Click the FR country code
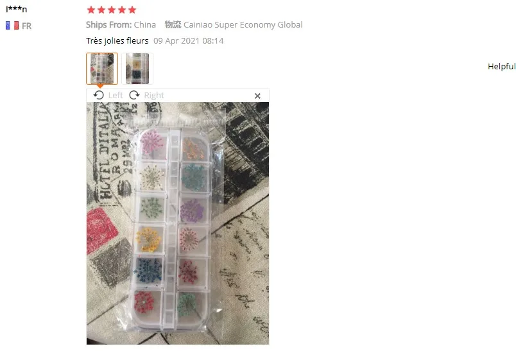 (27, 26)
